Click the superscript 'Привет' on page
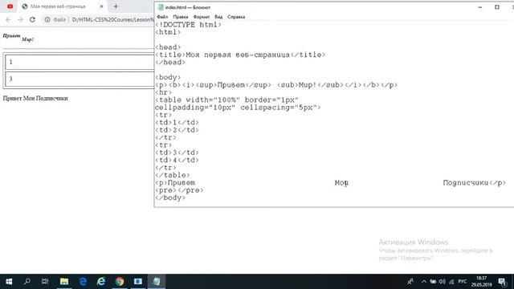The image size is (514, 289). (11, 35)
